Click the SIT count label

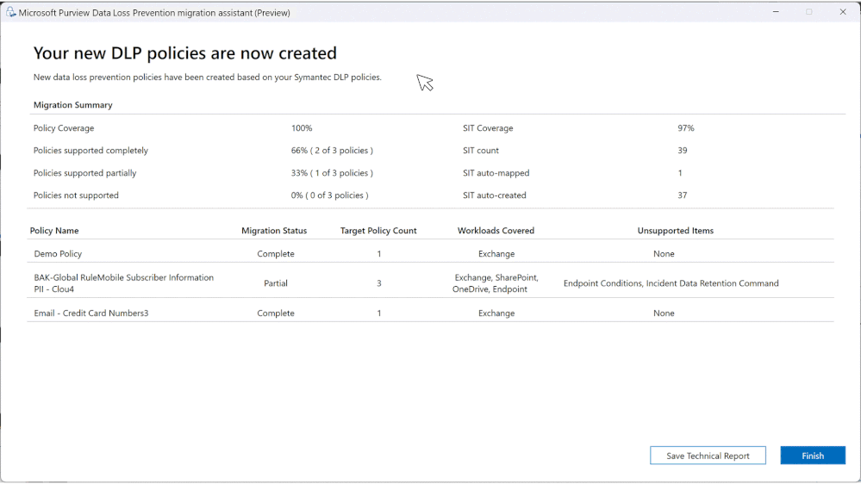(x=480, y=151)
